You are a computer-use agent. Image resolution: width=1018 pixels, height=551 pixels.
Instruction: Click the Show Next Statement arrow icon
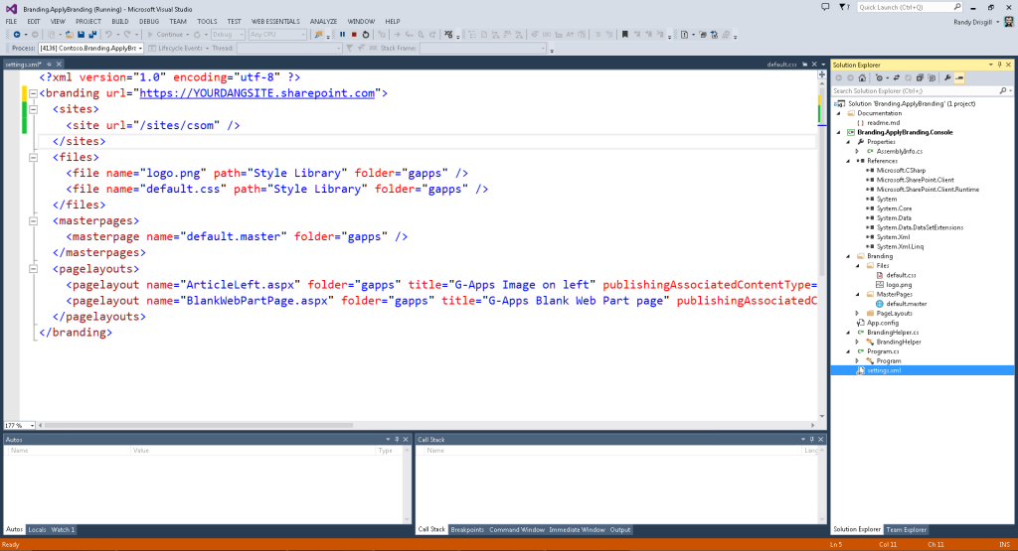[397, 35]
